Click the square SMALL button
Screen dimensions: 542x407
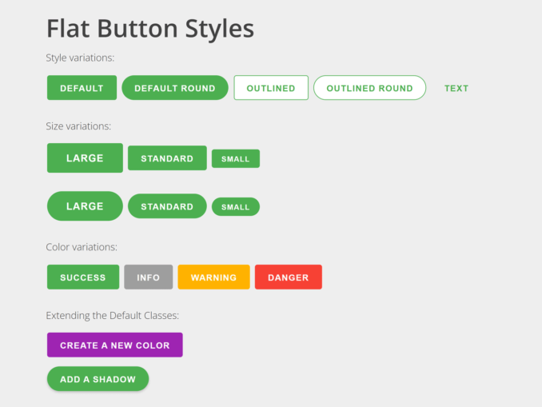click(236, 158)
